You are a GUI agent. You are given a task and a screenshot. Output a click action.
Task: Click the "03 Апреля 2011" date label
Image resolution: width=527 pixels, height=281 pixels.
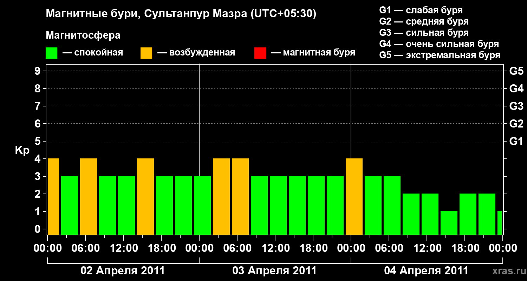pos(274,271)
